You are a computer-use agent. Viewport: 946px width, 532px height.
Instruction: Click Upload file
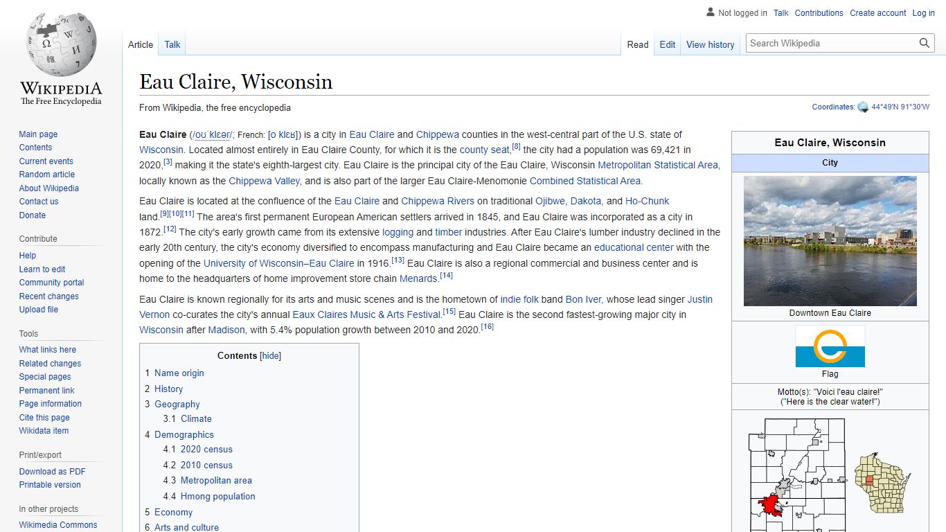[x=39, y=310]
